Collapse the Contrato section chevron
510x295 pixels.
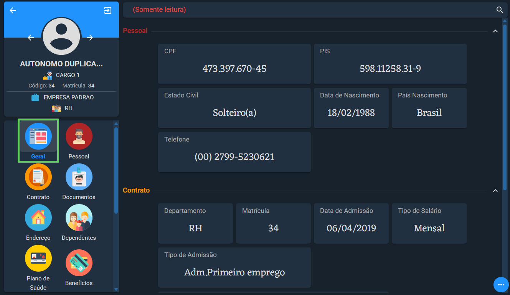(x=495, y=191)
